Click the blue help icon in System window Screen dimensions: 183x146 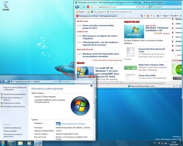click(x=91, y=86)
